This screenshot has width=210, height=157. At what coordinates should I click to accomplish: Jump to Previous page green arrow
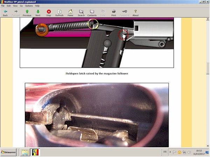click(x=27, y=13)
